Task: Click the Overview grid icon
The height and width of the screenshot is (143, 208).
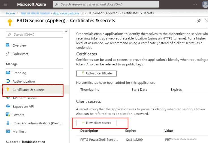Action: (8, 45)
